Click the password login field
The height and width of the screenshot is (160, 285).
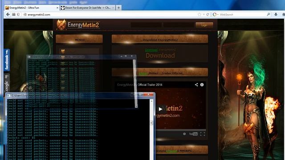pos(179,25)
